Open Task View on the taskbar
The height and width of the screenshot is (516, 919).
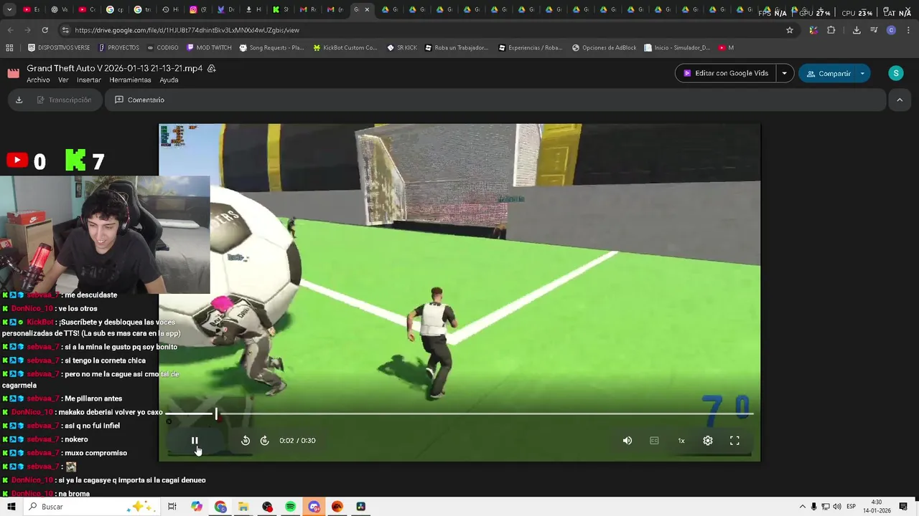pos(172,507)
